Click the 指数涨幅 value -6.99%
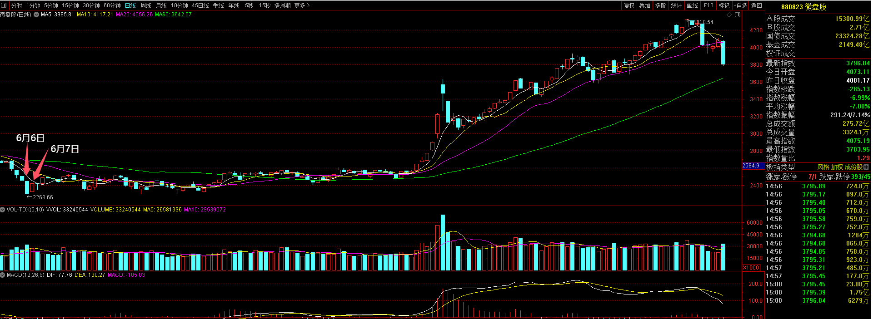Image resolution: width=873 pixels, height=319 pixels. (x=860, y=98)
